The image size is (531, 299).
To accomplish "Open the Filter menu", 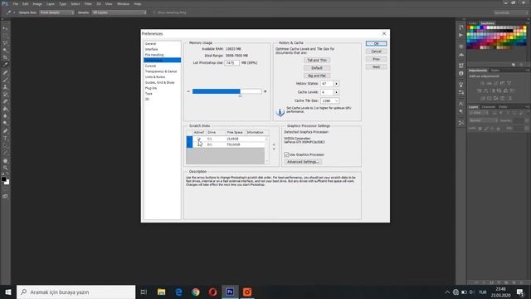I will [88, 3].
